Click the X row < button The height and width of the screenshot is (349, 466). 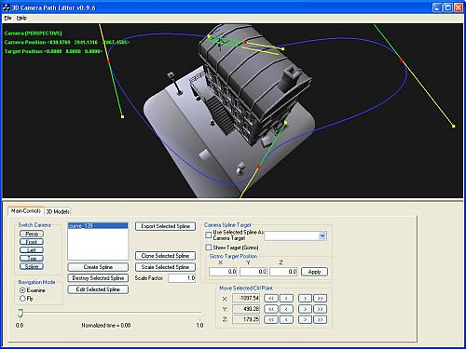click(286, 299)
